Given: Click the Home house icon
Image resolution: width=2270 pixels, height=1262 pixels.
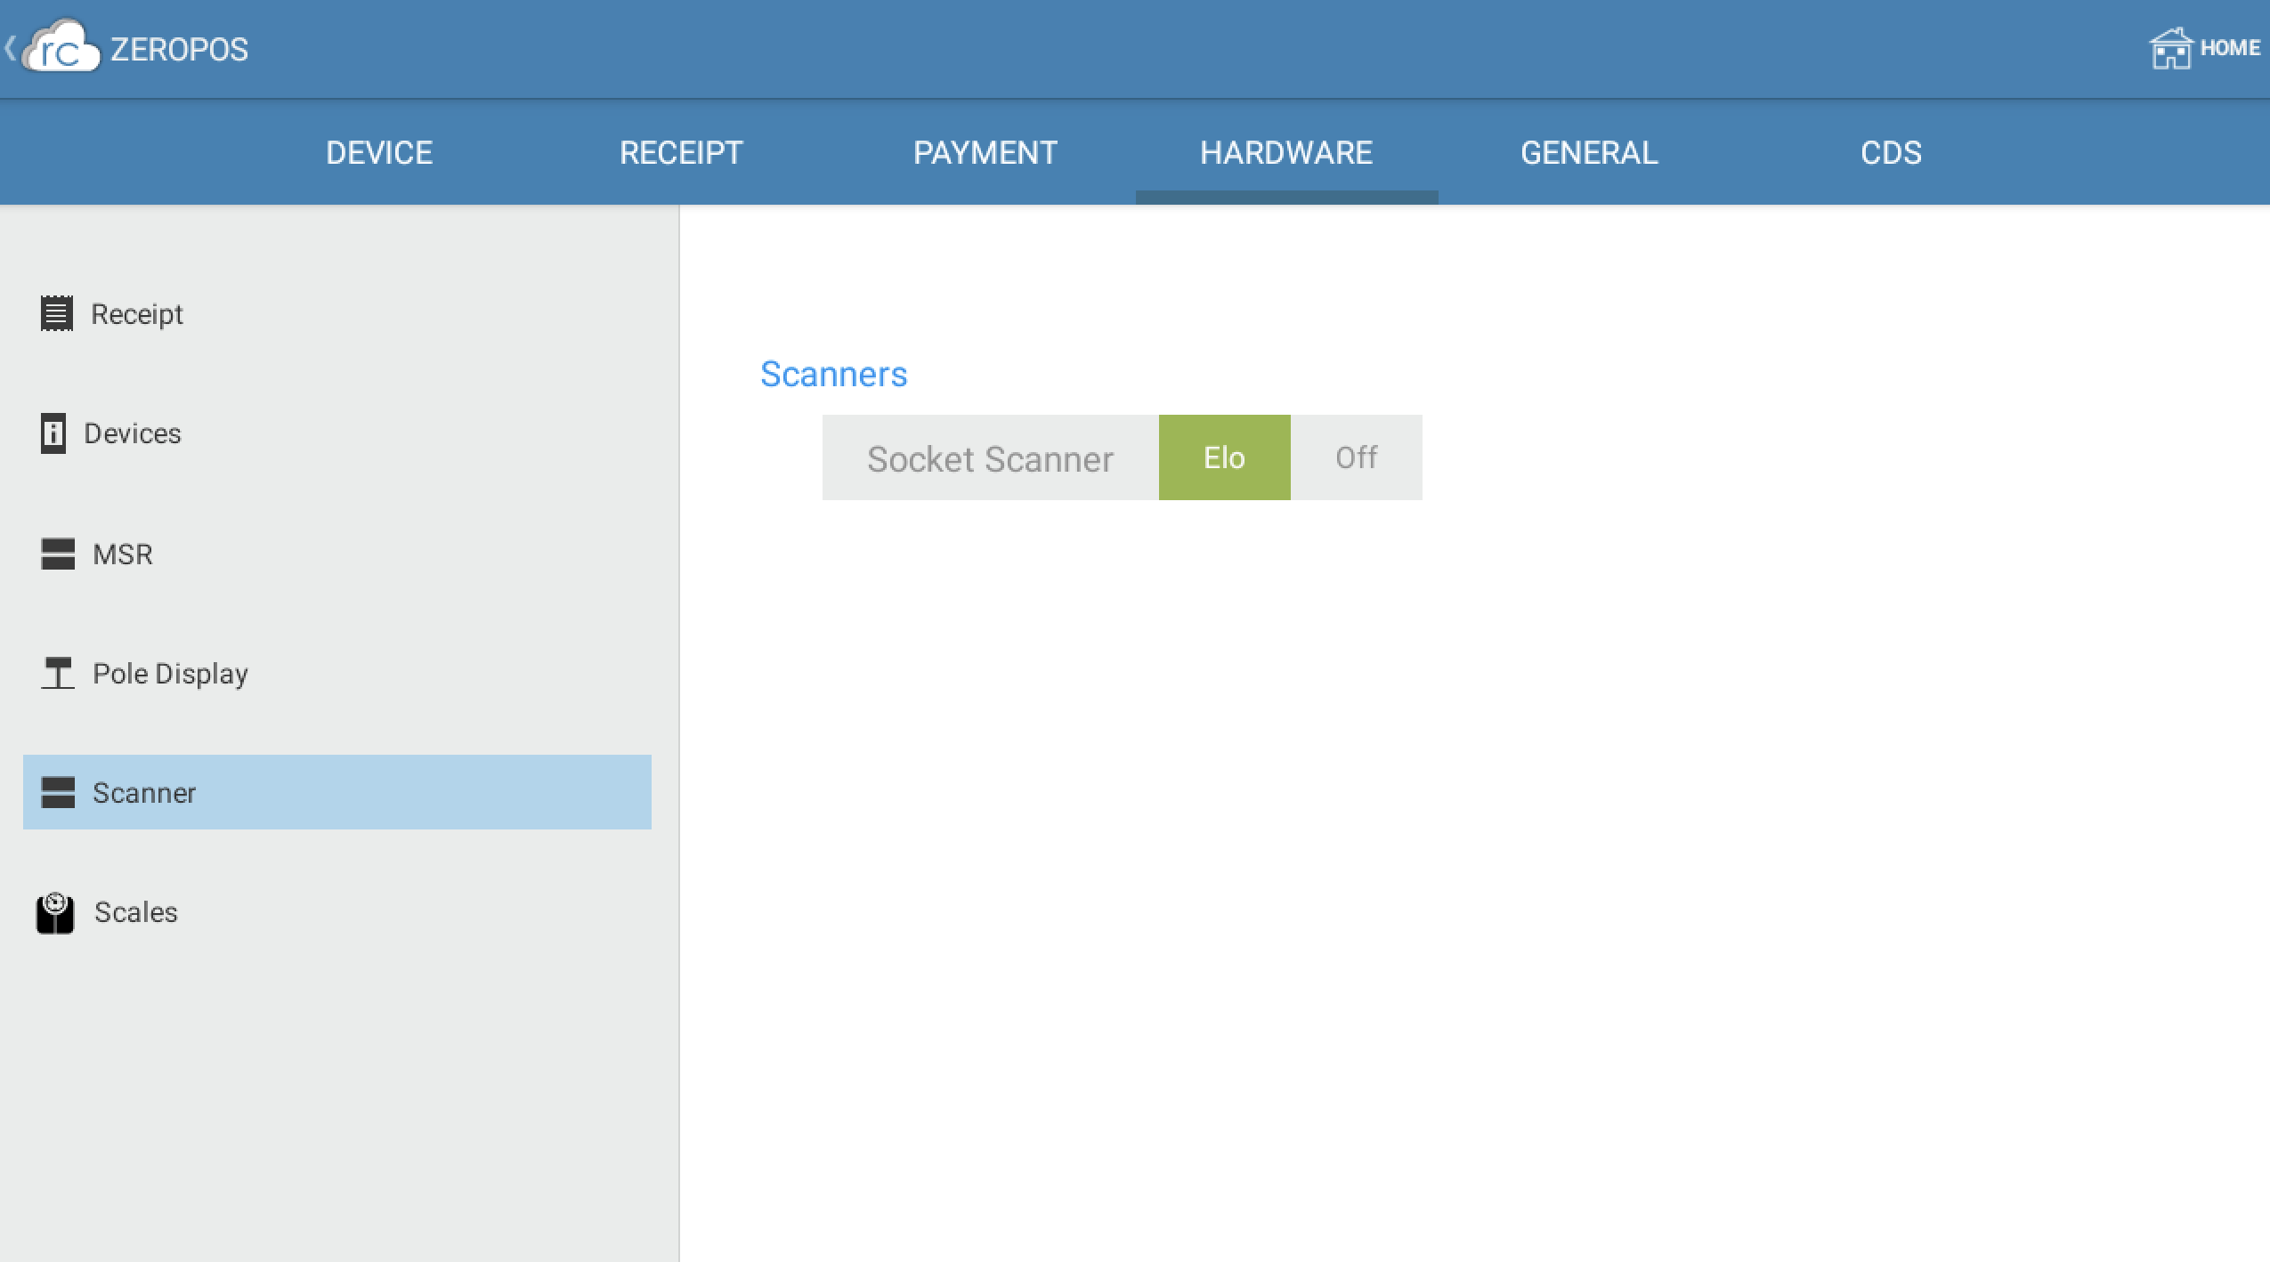Looking at the screenshot, I should (2170, 48).
